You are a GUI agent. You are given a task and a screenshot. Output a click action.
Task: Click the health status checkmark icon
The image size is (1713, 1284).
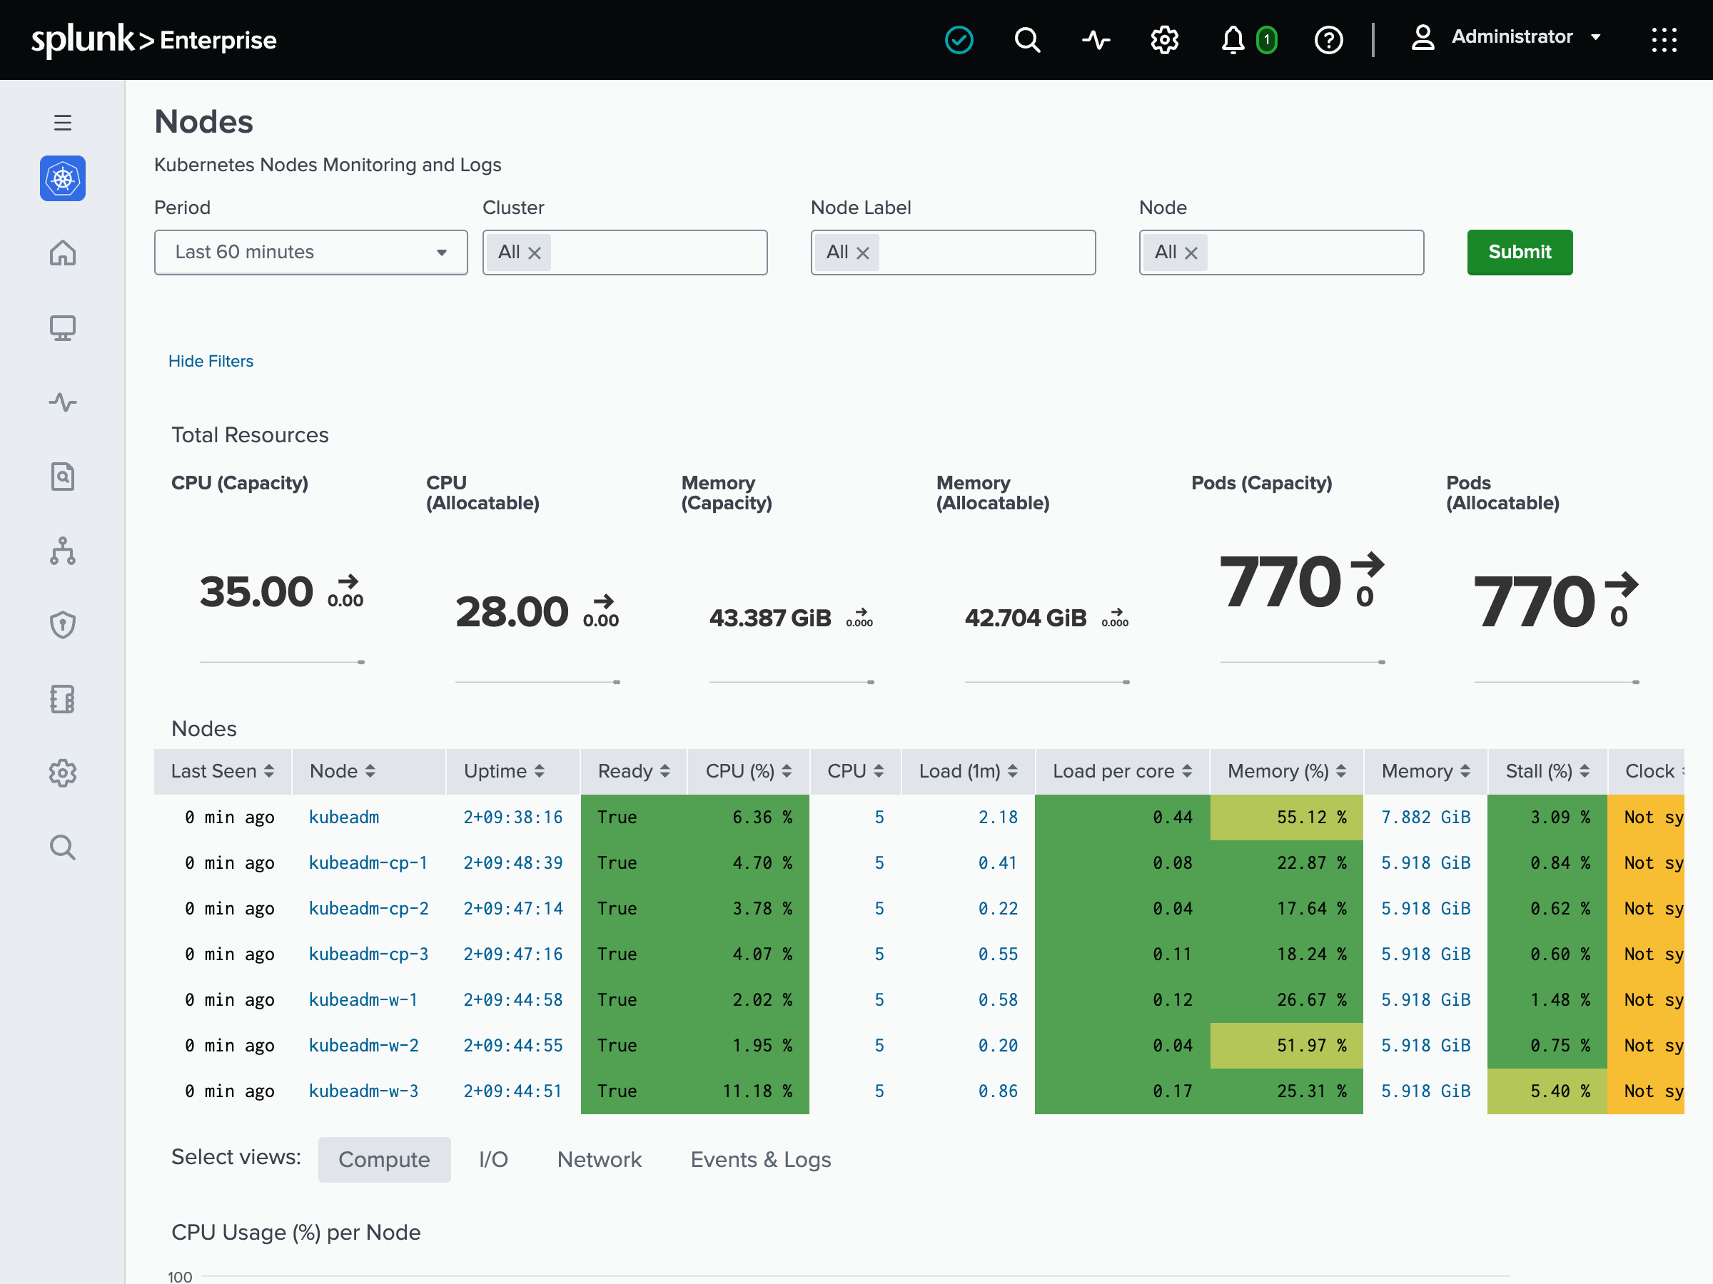(x=959, y=39)
